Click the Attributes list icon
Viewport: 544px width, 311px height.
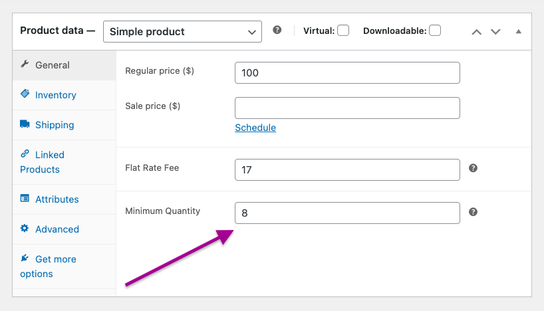tap(25, 199)
